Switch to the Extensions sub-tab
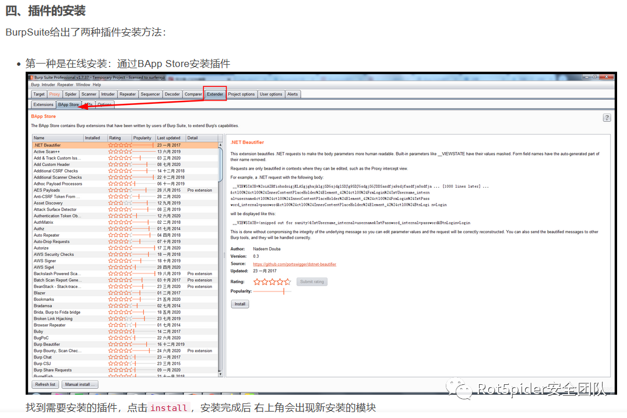The width and height of the screenshot is (627, 418). tap(43, 105)
